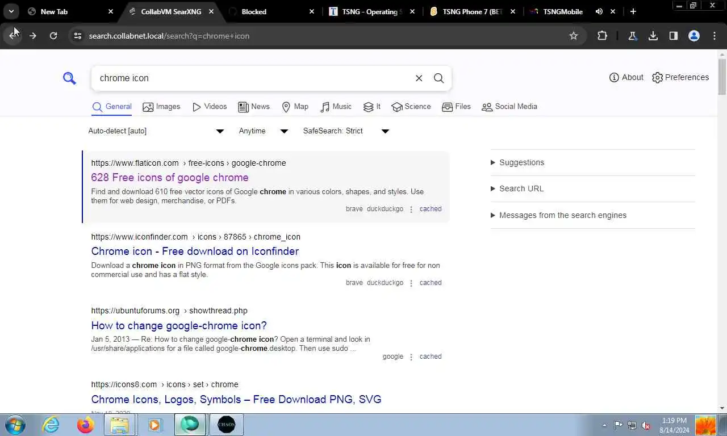Select the General category tab
This screenshot has width=727, height=436.
coord(112,107)
